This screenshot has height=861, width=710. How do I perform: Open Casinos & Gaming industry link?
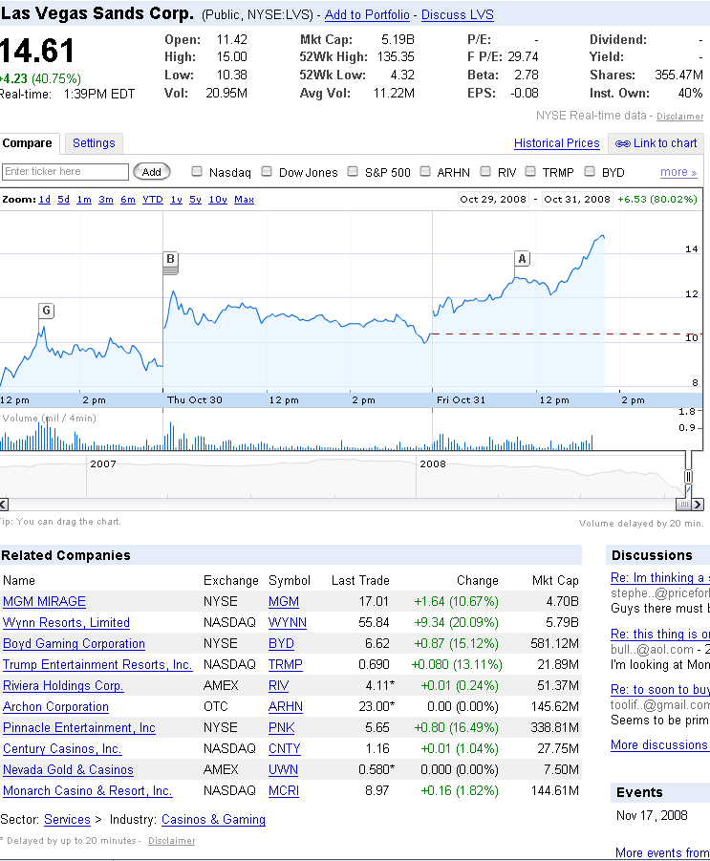(x=214, y=820)
